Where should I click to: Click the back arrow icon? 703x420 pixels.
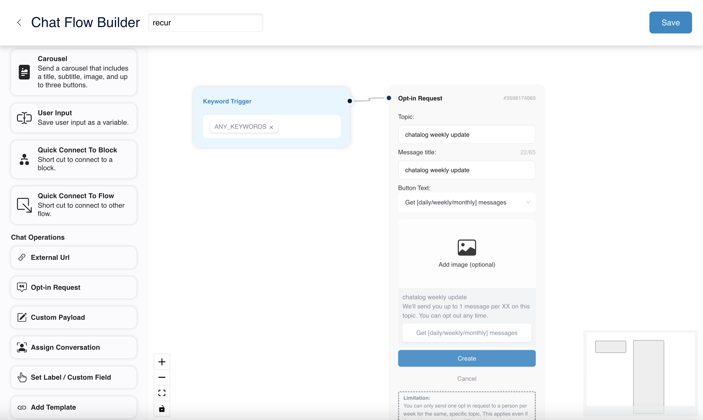point(19,22)
